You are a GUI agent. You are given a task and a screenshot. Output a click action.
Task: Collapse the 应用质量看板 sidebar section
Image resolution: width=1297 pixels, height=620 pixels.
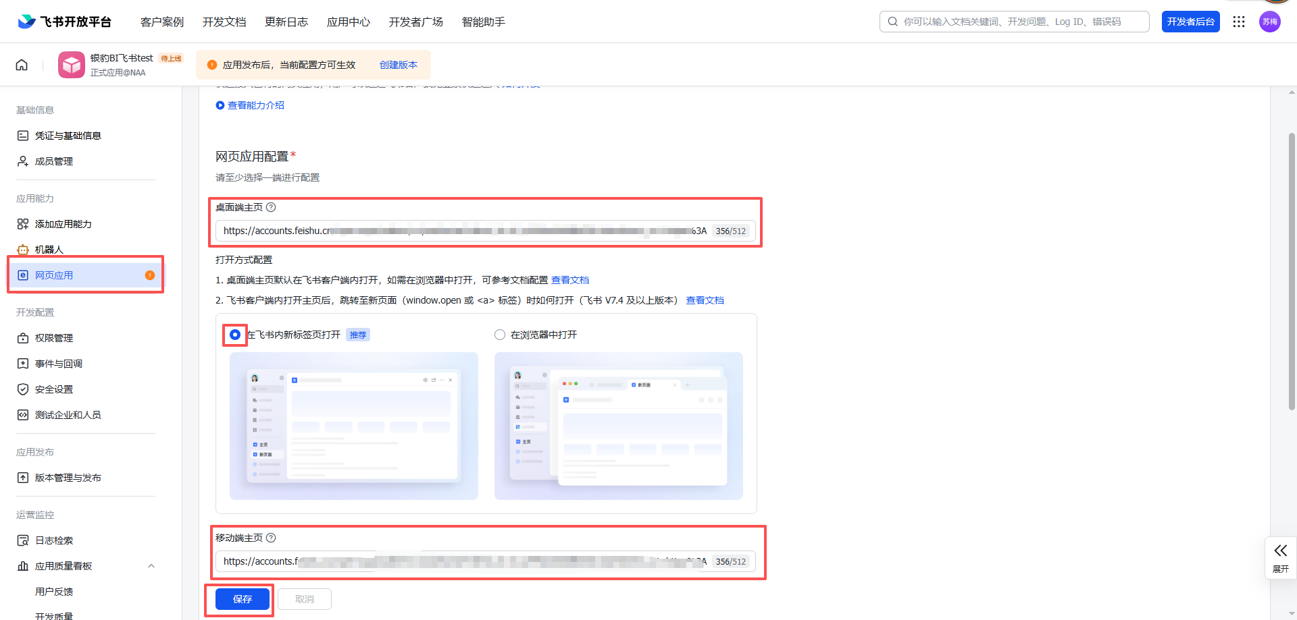coord(151,566)
